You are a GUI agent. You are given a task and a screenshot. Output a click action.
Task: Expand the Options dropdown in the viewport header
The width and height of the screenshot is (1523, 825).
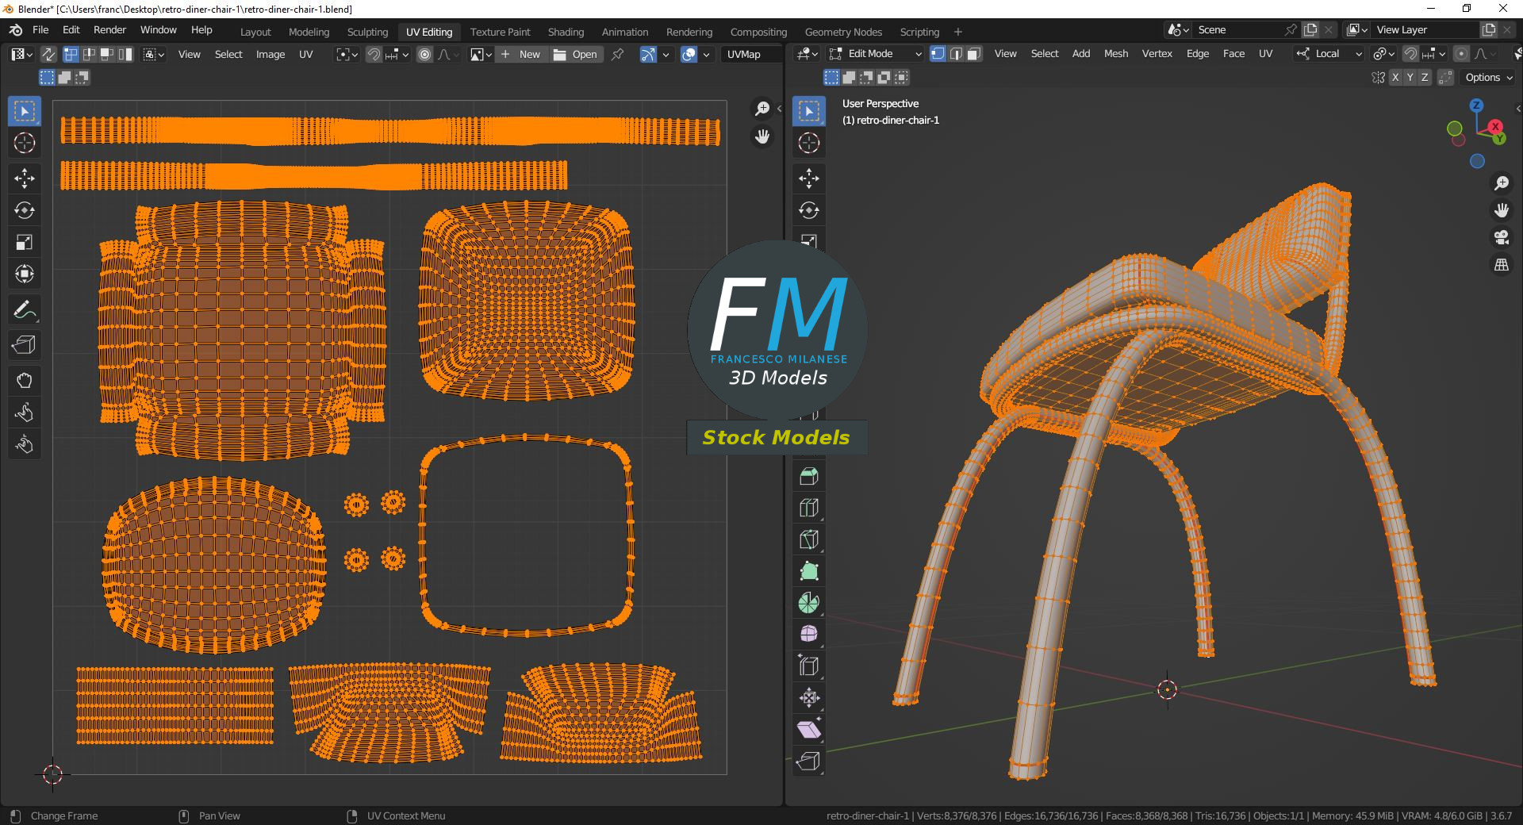pyautogui.click(x=1487, y=77)
